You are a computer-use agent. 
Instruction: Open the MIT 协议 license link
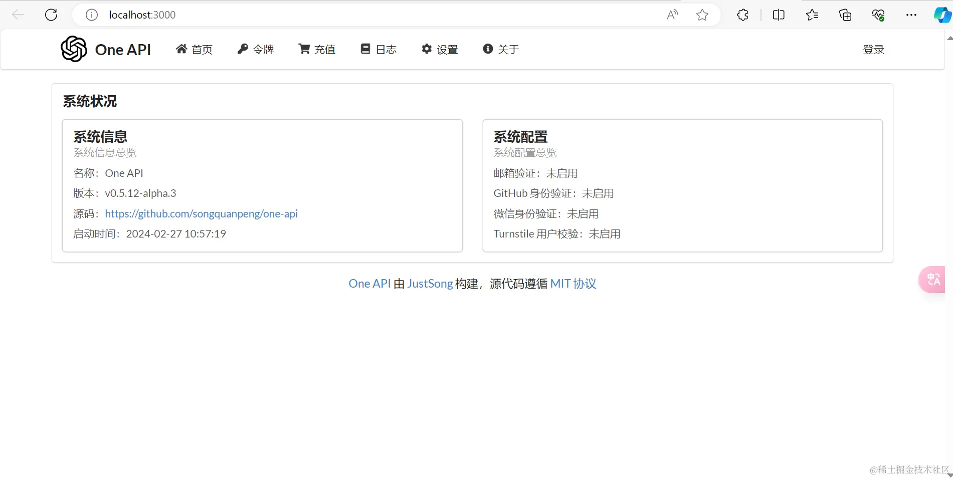click(574, 283)
